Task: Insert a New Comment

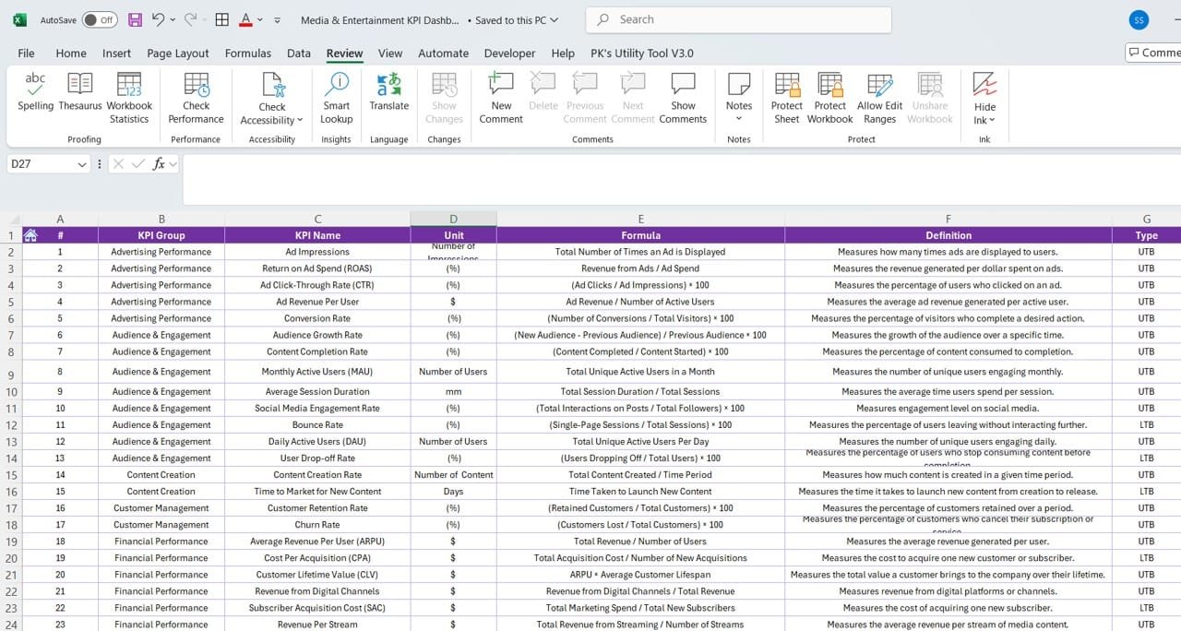Action: (x=501, y=98)
